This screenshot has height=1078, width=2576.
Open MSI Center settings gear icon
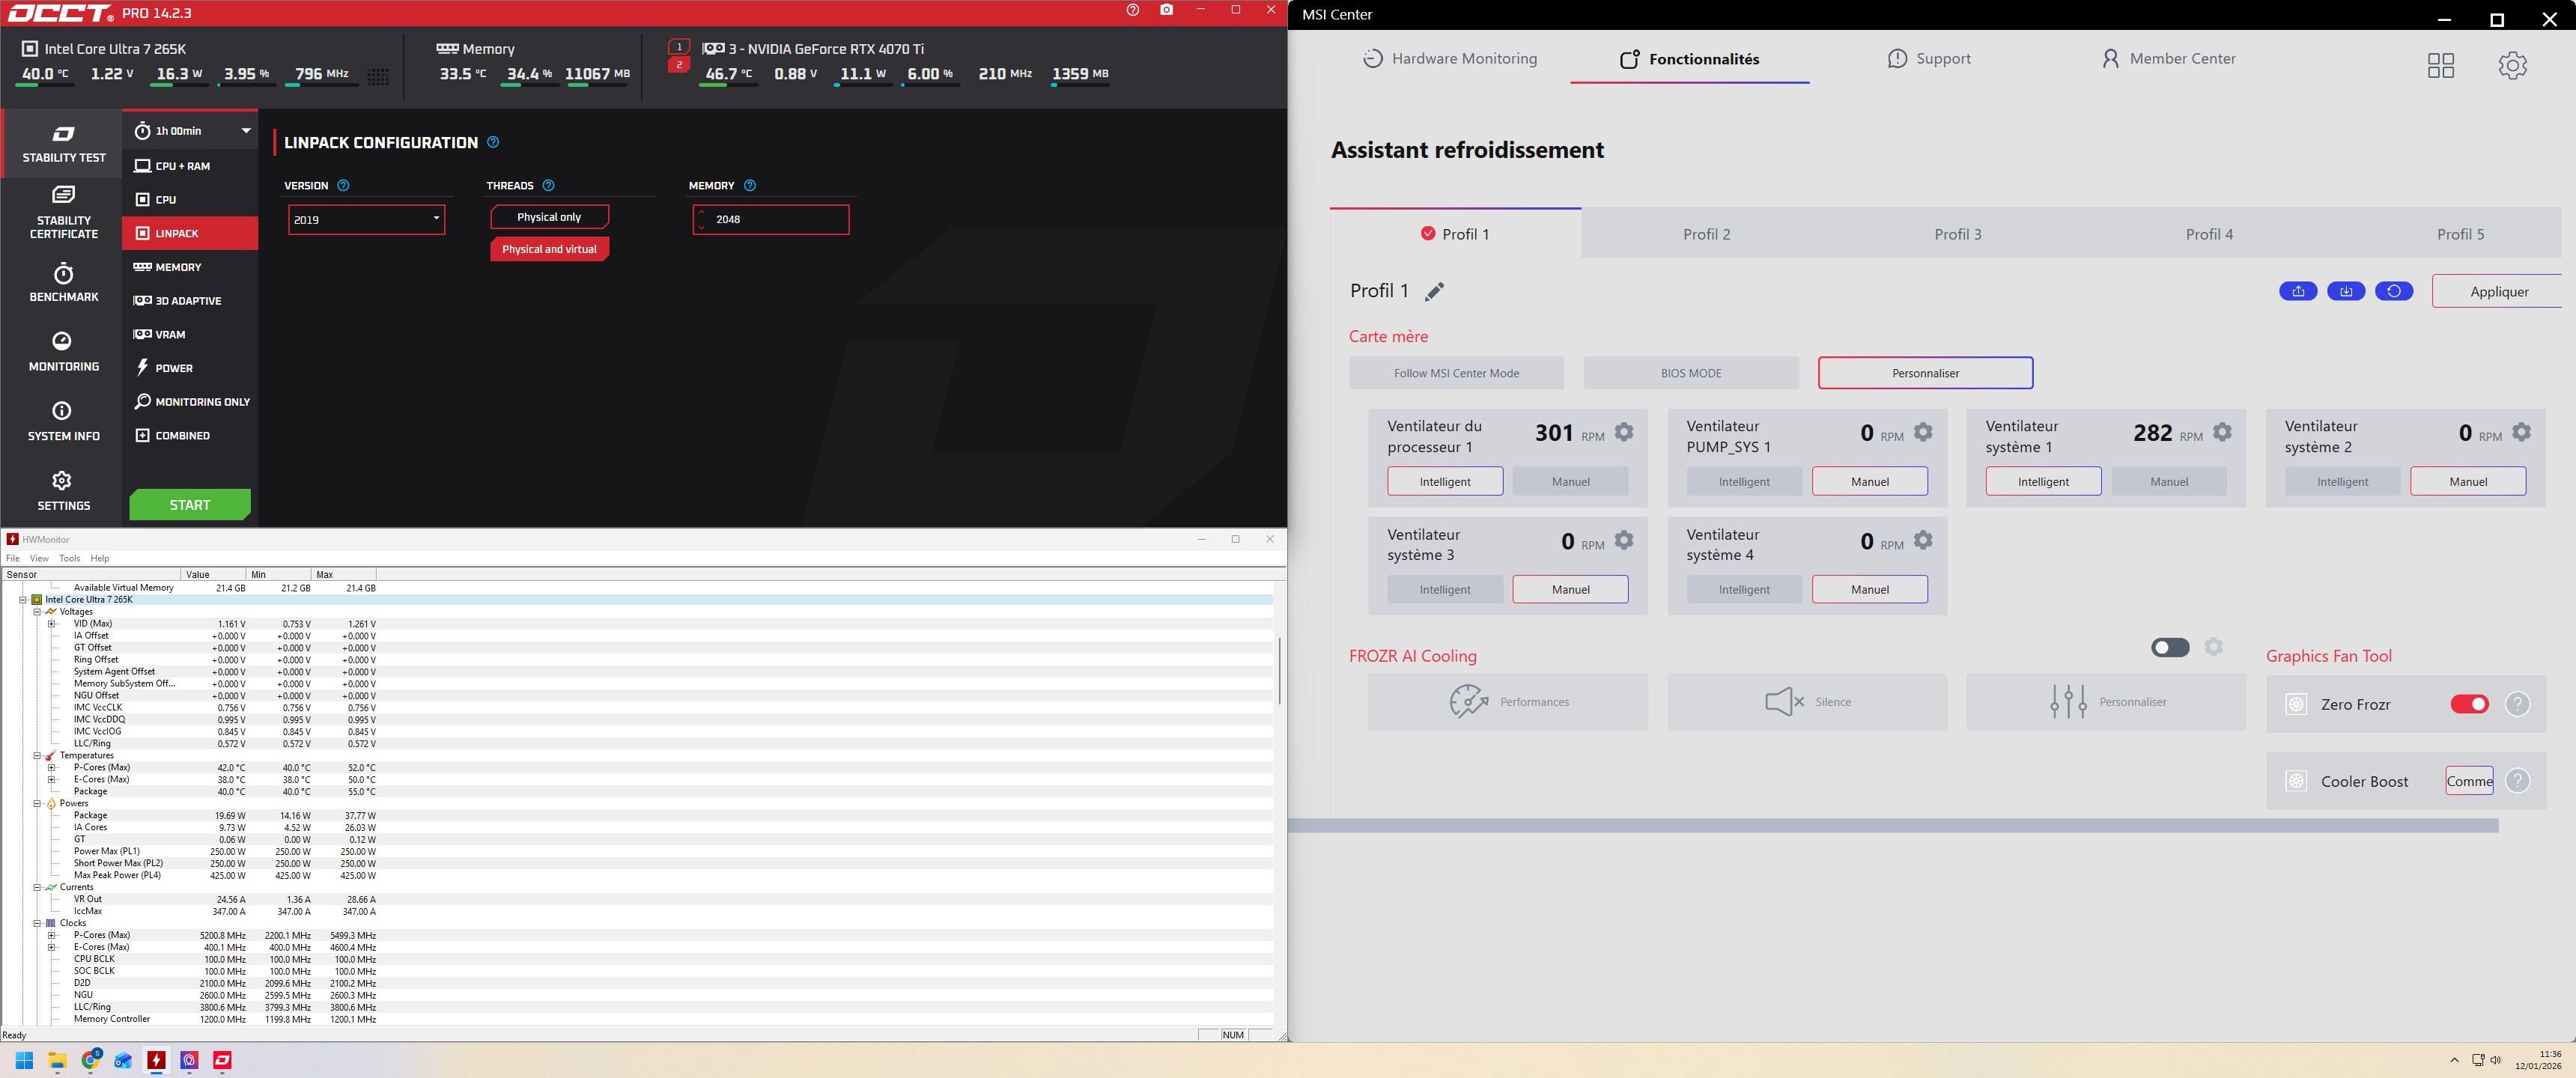(2512, 65)
